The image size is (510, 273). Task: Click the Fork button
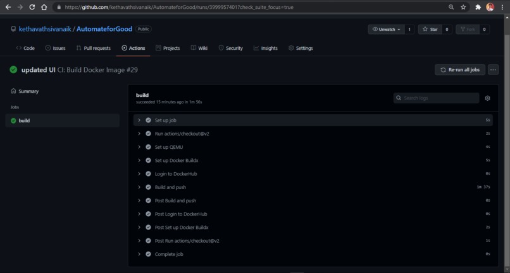[468, 29]
